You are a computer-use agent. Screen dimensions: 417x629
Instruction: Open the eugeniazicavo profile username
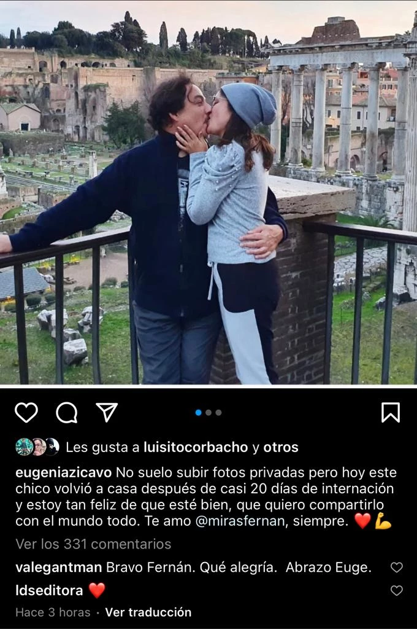point(63,472)
